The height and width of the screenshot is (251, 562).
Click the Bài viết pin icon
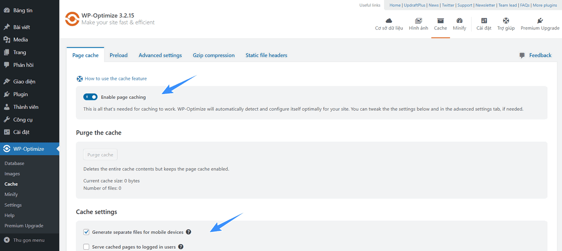[7, 27]
